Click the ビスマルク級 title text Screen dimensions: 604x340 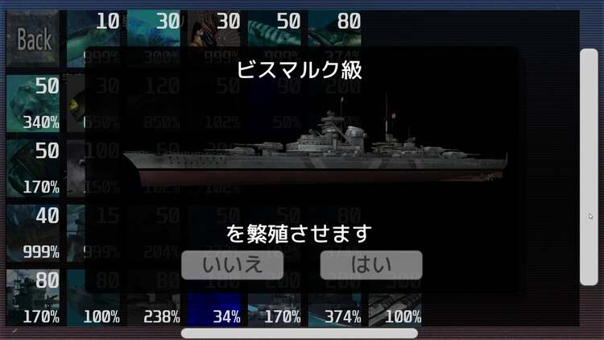point(300,70)
